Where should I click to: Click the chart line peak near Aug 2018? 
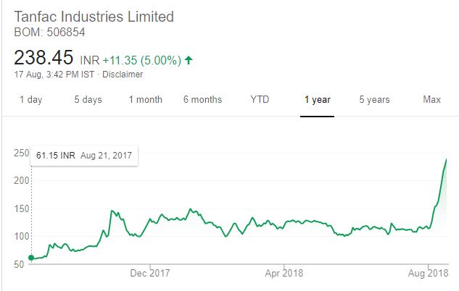pyautogui.click(x=446, y=159)
